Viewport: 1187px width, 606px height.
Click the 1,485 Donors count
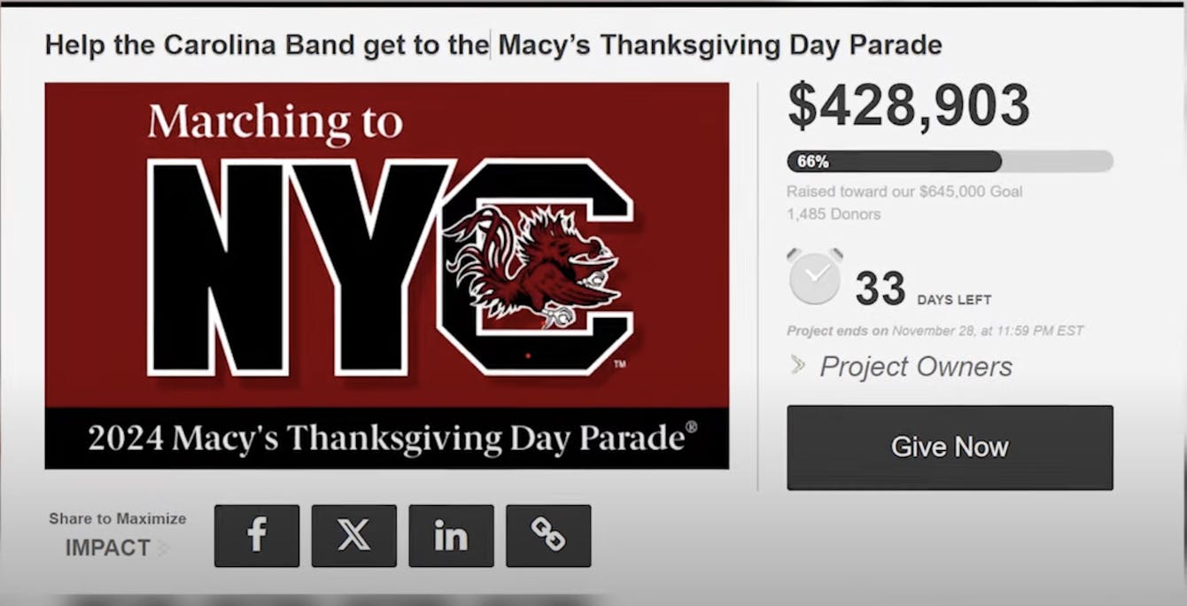pos(834,214)
